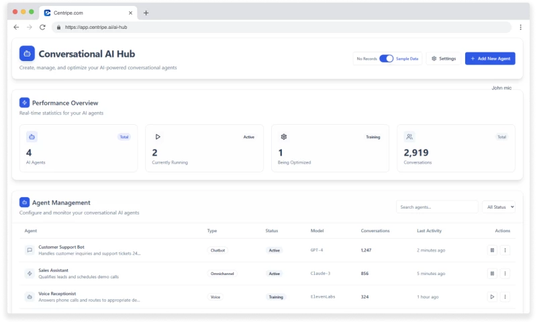The height and width of the screenshot is (322, 537).
Task: Click the lightning icon beside Sales Assistant
Action: pyautogui.click(x=30, y=274)
